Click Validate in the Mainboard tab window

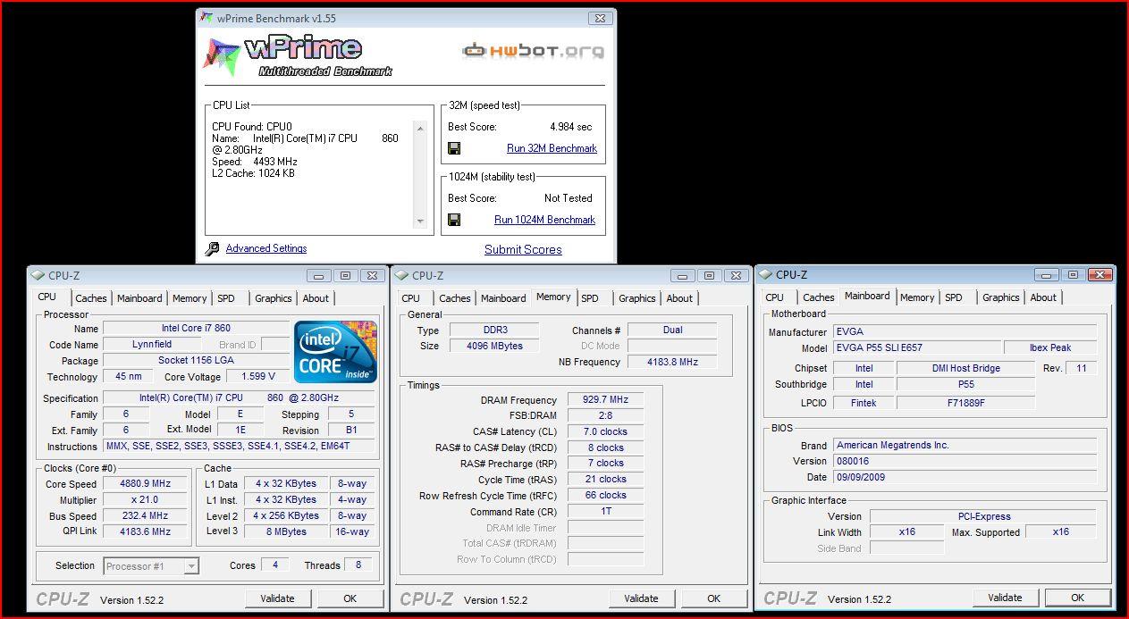tap(1006, 598)
